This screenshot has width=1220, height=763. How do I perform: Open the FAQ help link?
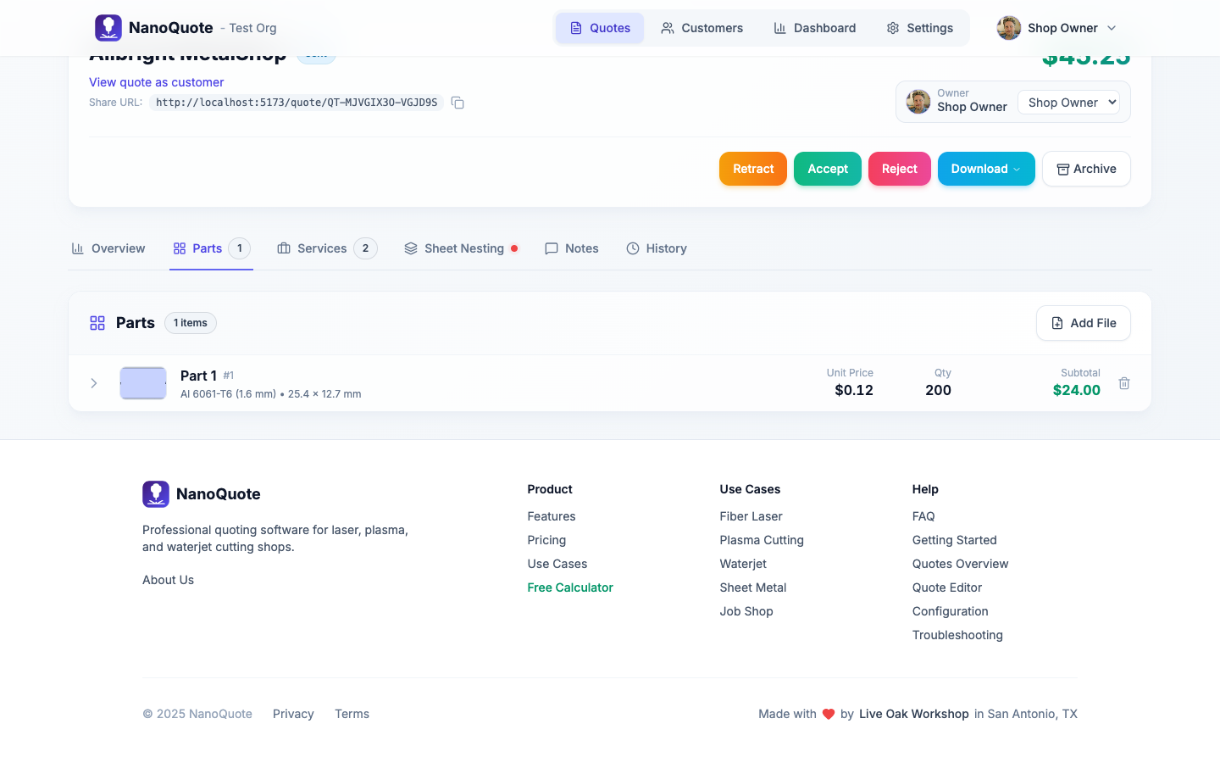pos(923,516)
